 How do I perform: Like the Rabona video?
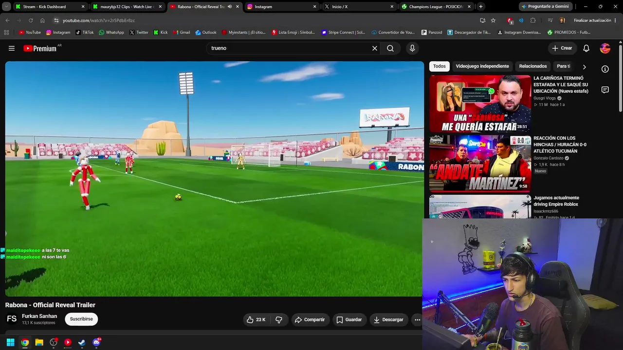tap(256, 319)
